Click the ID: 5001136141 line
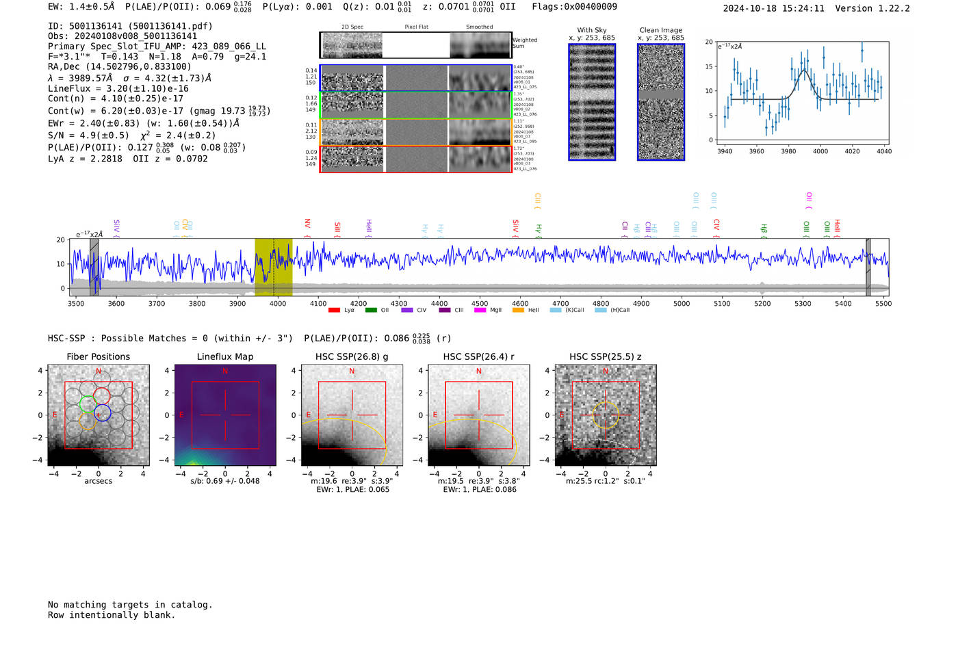The image size is (958, 652). [x=130, y=26]
